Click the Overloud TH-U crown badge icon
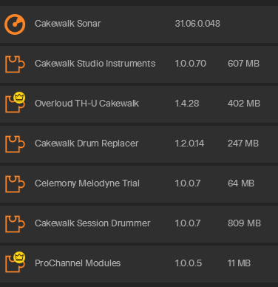 click(x=19, y=98)
